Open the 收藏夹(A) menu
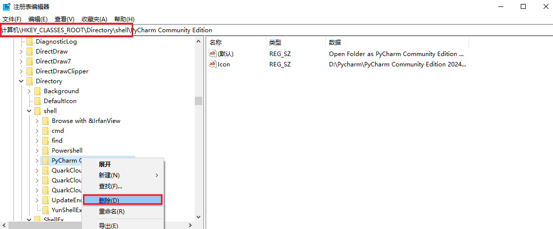 [x=94, y=19]
